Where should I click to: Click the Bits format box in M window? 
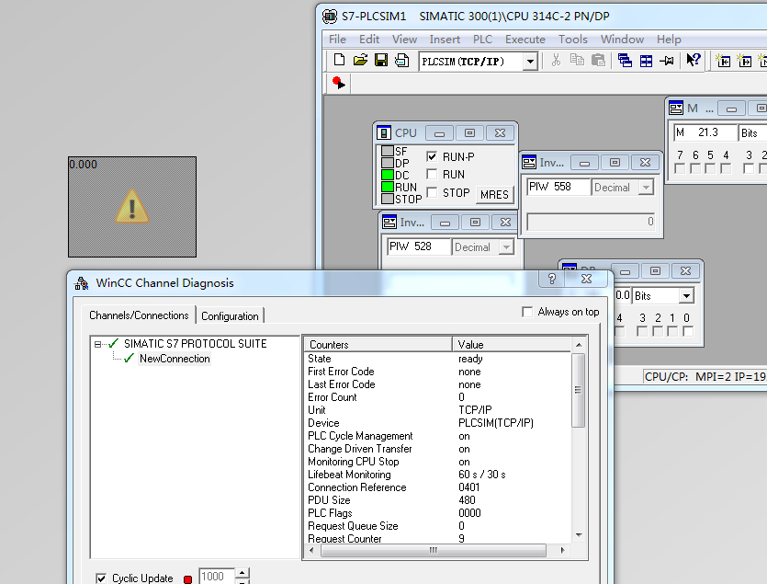(x=752, y=132)
